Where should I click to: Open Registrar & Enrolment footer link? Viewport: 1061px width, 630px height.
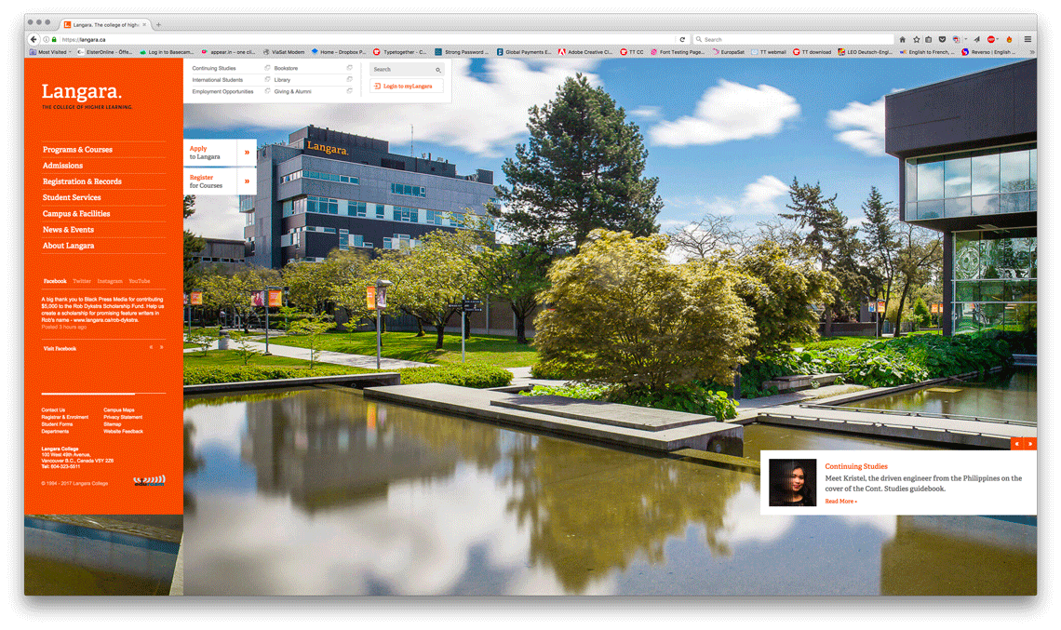[x=64, y=417]
